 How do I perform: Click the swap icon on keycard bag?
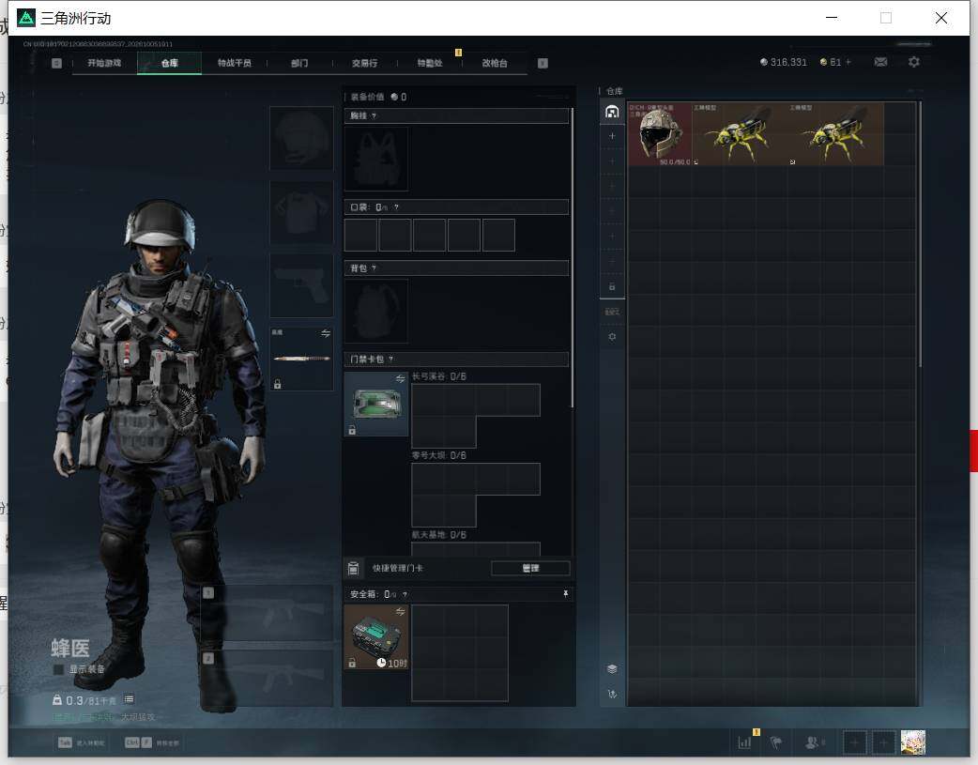coord(400,379)
